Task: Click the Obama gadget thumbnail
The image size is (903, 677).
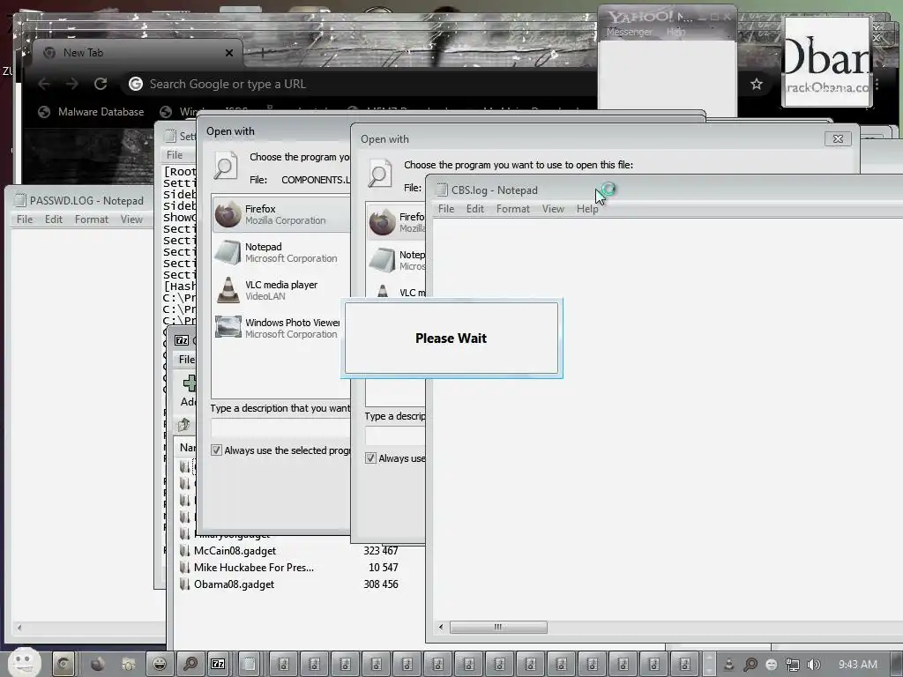Action: (827, 63)
